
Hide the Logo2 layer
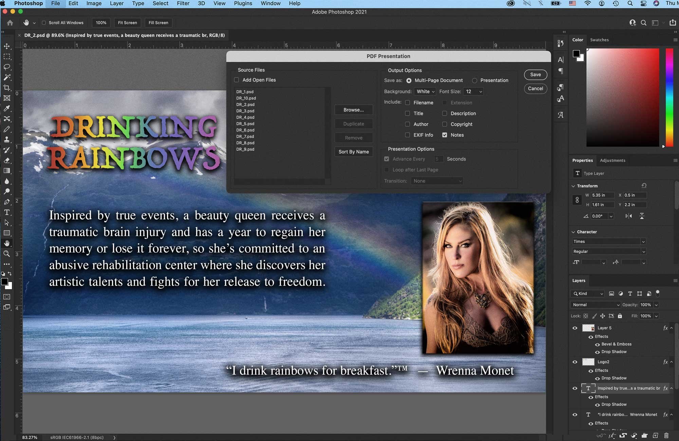click(x=575, y=362)
